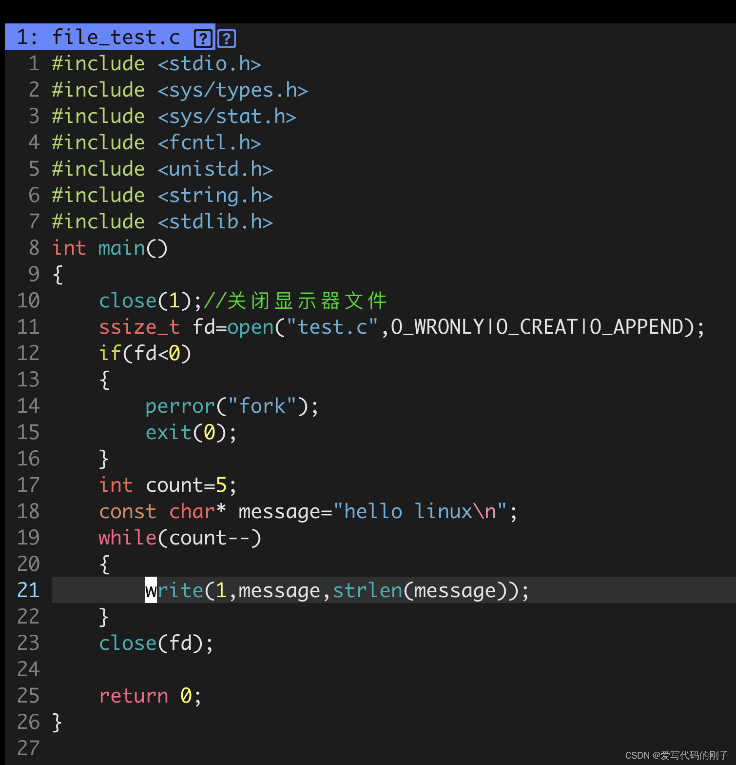Click the first question-mark glyph in tab

click(x=203, y=38)
